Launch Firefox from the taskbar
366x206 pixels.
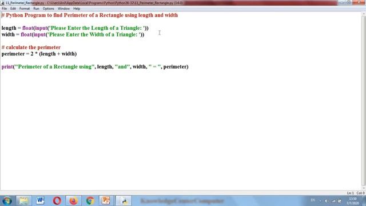(73, 201)
